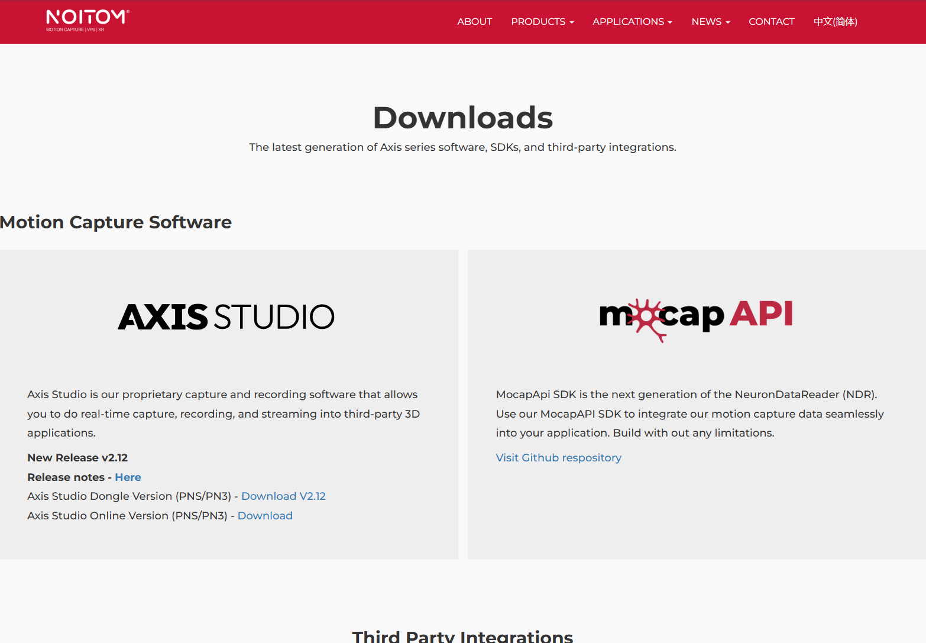Click the Noitom logo in header
The width and height of the screenshot is (926, 643).
(88, 21)
